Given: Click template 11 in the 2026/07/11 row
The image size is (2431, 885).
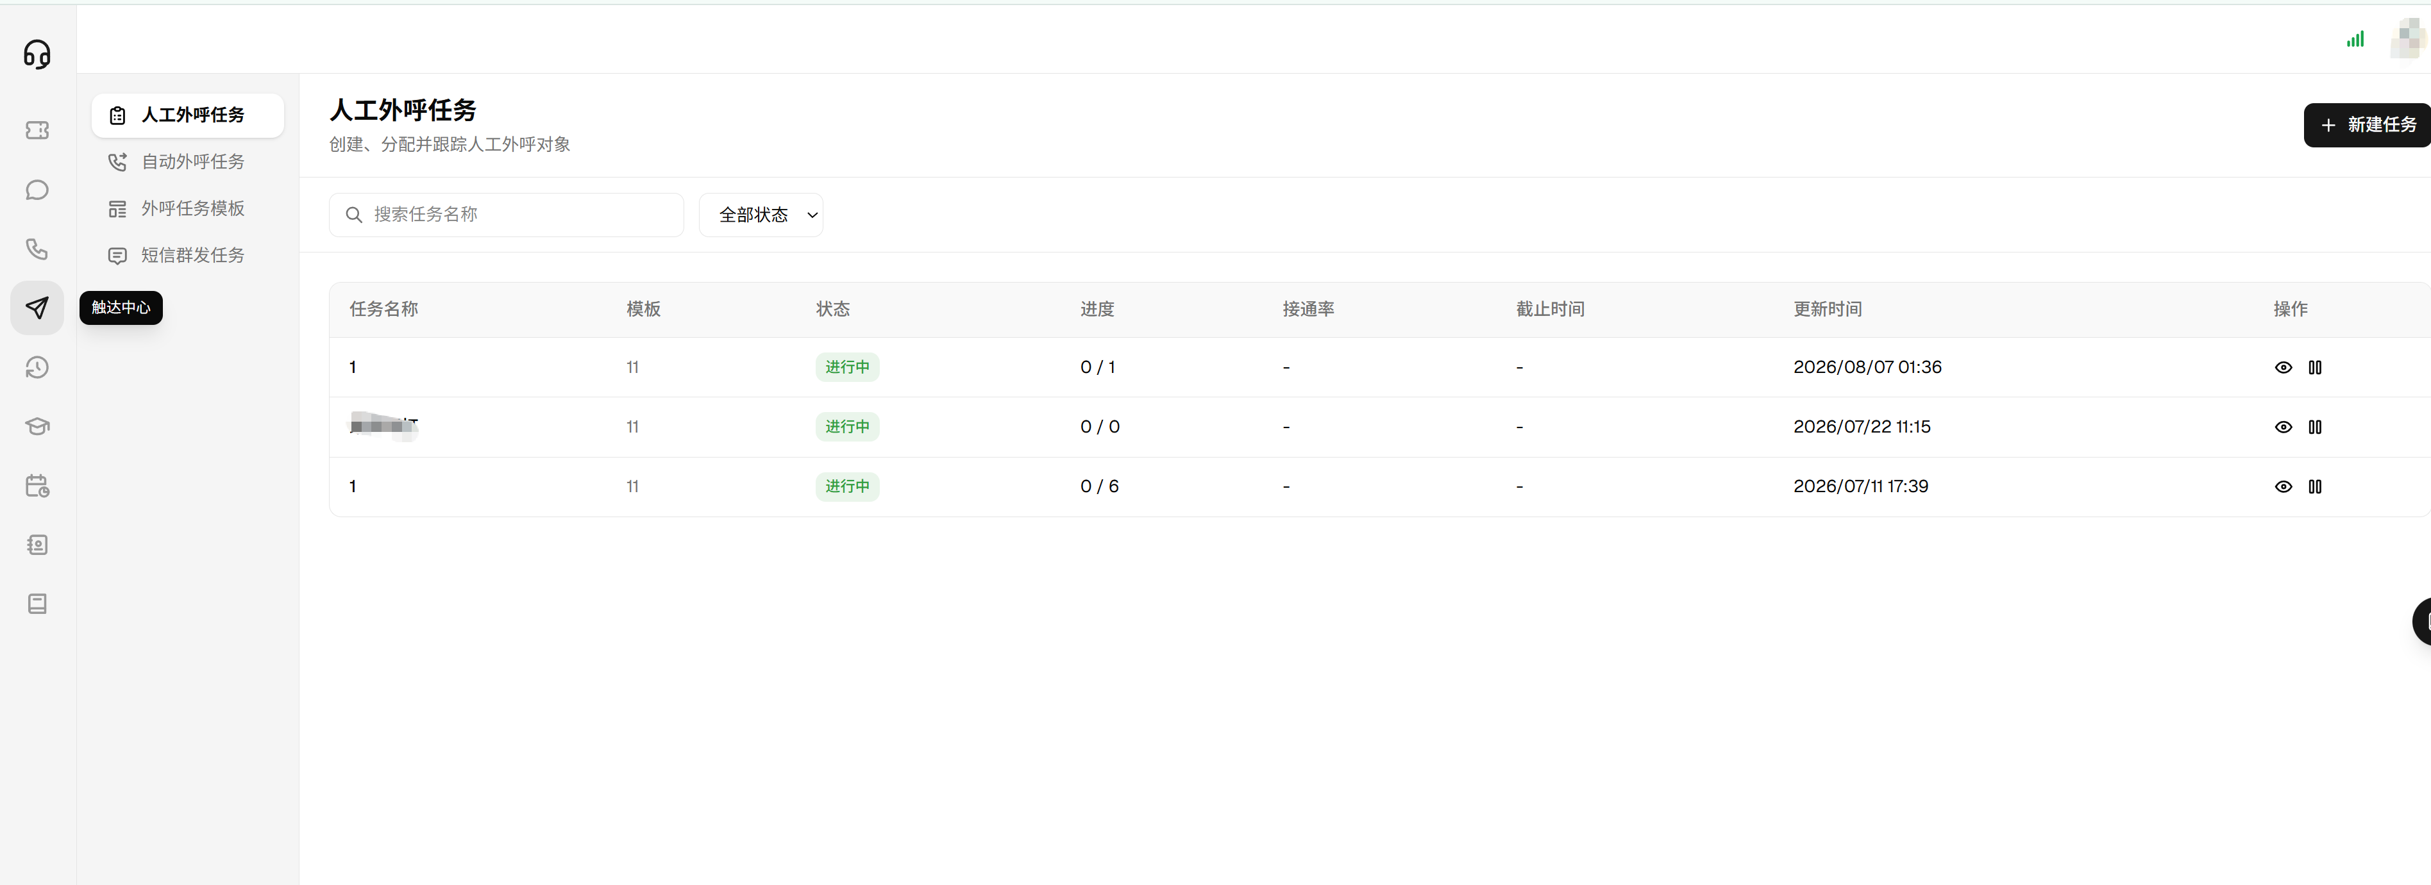Looking at the screenshot, I should (632, 487).
